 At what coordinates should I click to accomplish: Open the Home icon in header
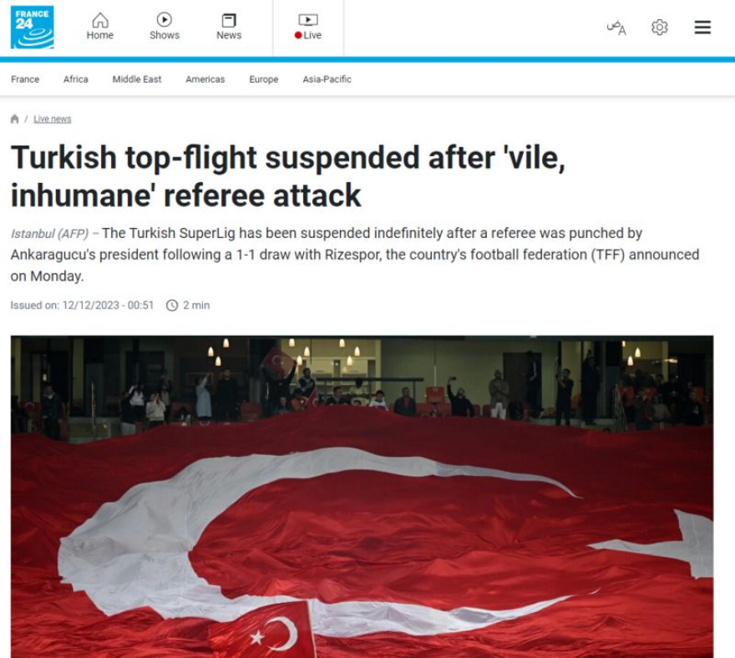click(x=100, y=20)
